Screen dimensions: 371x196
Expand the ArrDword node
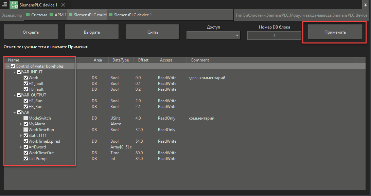[x=21, y=147]
